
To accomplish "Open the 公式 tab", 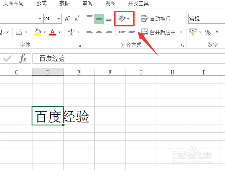I will click(42, 3).
